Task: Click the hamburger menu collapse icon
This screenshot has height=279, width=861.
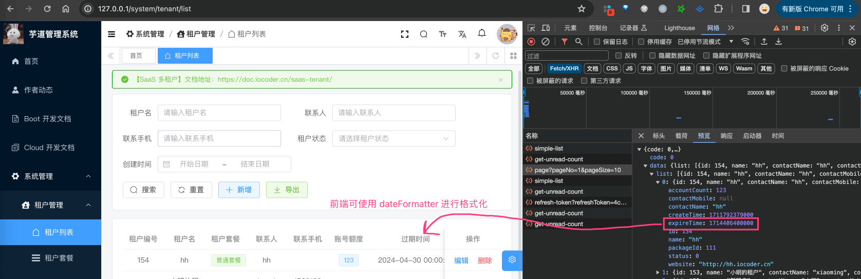Action: point(111,34)
